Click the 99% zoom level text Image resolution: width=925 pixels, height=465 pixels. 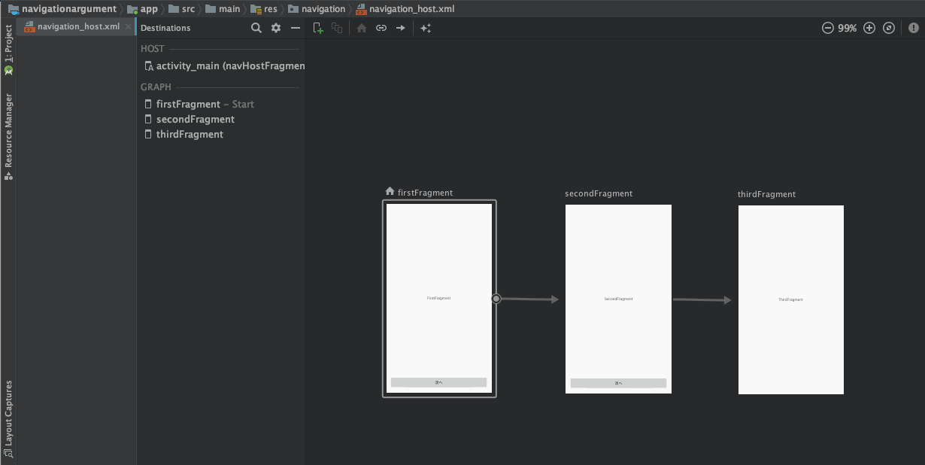[x=848, y=28]
